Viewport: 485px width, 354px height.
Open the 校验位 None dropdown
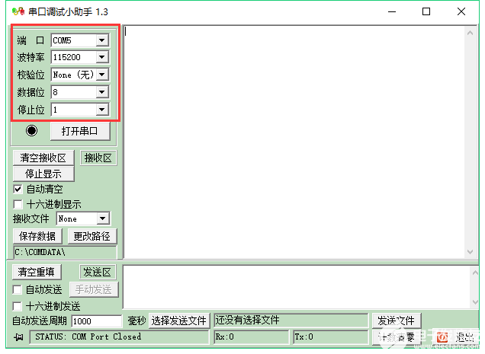pyautogui.click(x=101, y=75)
